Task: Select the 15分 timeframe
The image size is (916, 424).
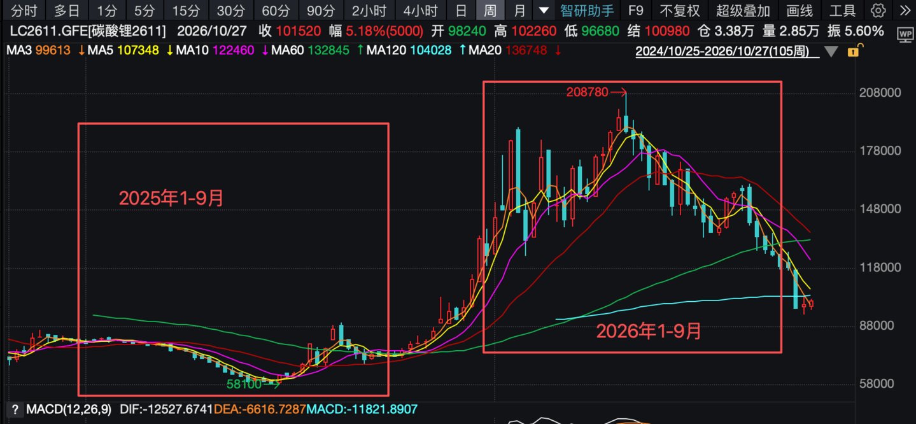Action: point(185,11)
